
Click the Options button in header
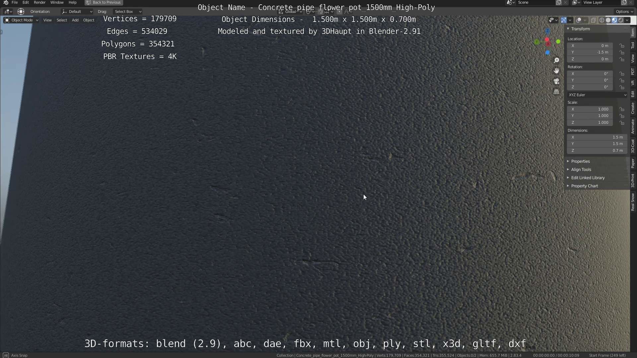624,12
